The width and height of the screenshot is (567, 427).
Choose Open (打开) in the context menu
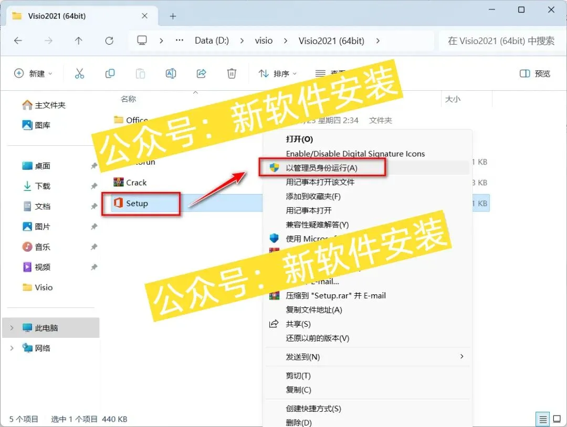[x=299, y=139]
